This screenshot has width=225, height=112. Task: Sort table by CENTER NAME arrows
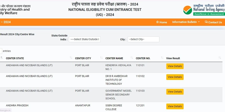point(132,58)
